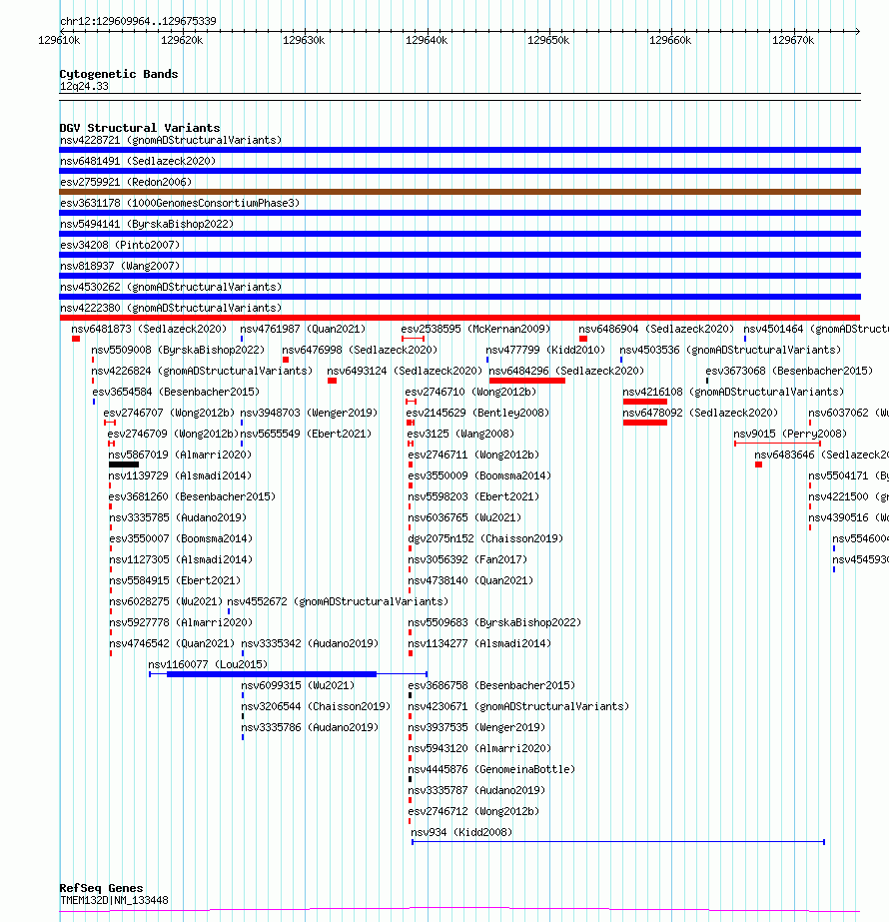Click esv3550009 (Boomsma2014) label
This screenshot has width=889, height=922.
479,475
